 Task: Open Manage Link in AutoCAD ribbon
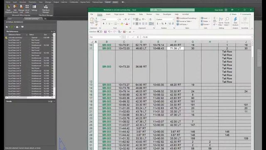click(21, 9)
